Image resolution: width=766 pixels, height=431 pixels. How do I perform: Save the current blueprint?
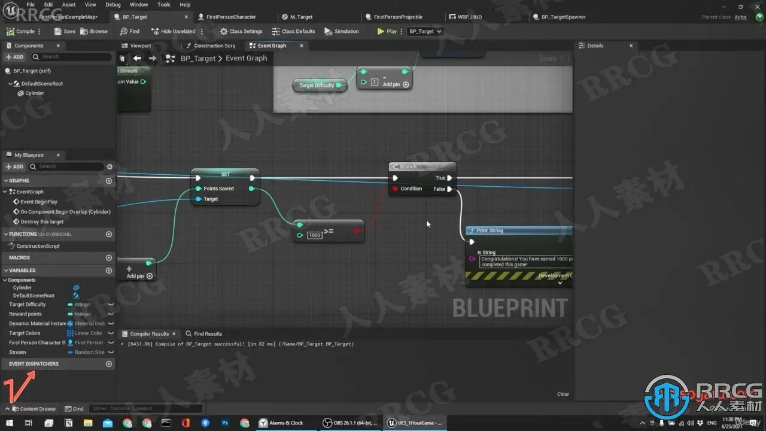(x=65, y=31)
